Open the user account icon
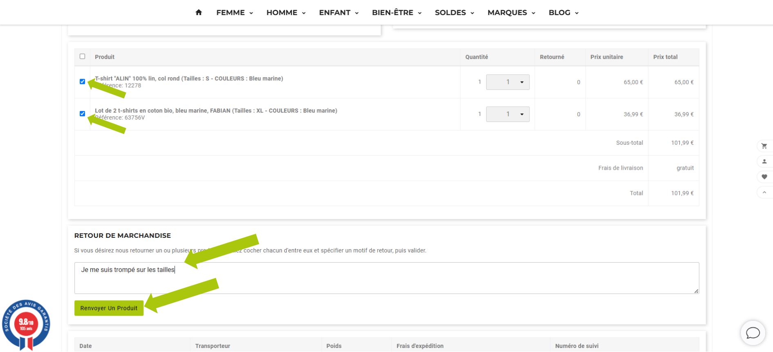This screenshot has height=352, width=773. [x=764, y=162]
